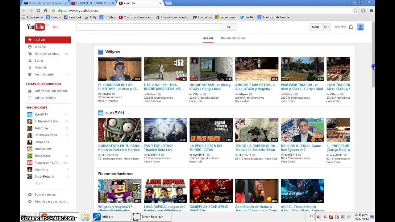This screenshot has height=222, width=395.
Task: Open TheWillyrex subscription
Action: 48,156
